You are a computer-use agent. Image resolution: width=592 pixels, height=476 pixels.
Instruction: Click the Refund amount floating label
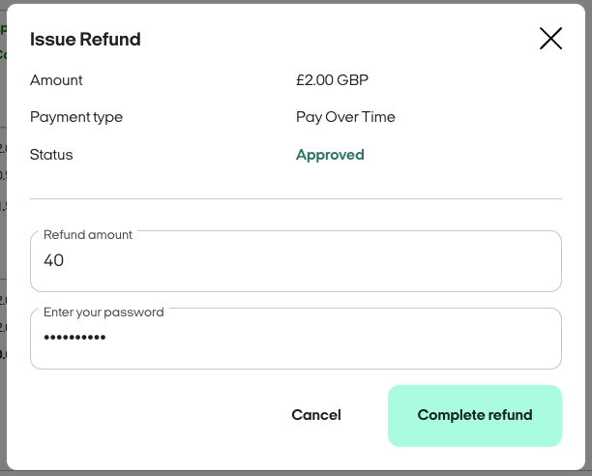coord(88,234)
